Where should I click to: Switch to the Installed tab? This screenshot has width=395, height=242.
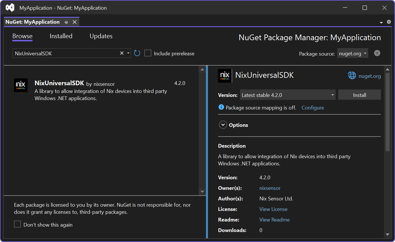coord(61,36)
